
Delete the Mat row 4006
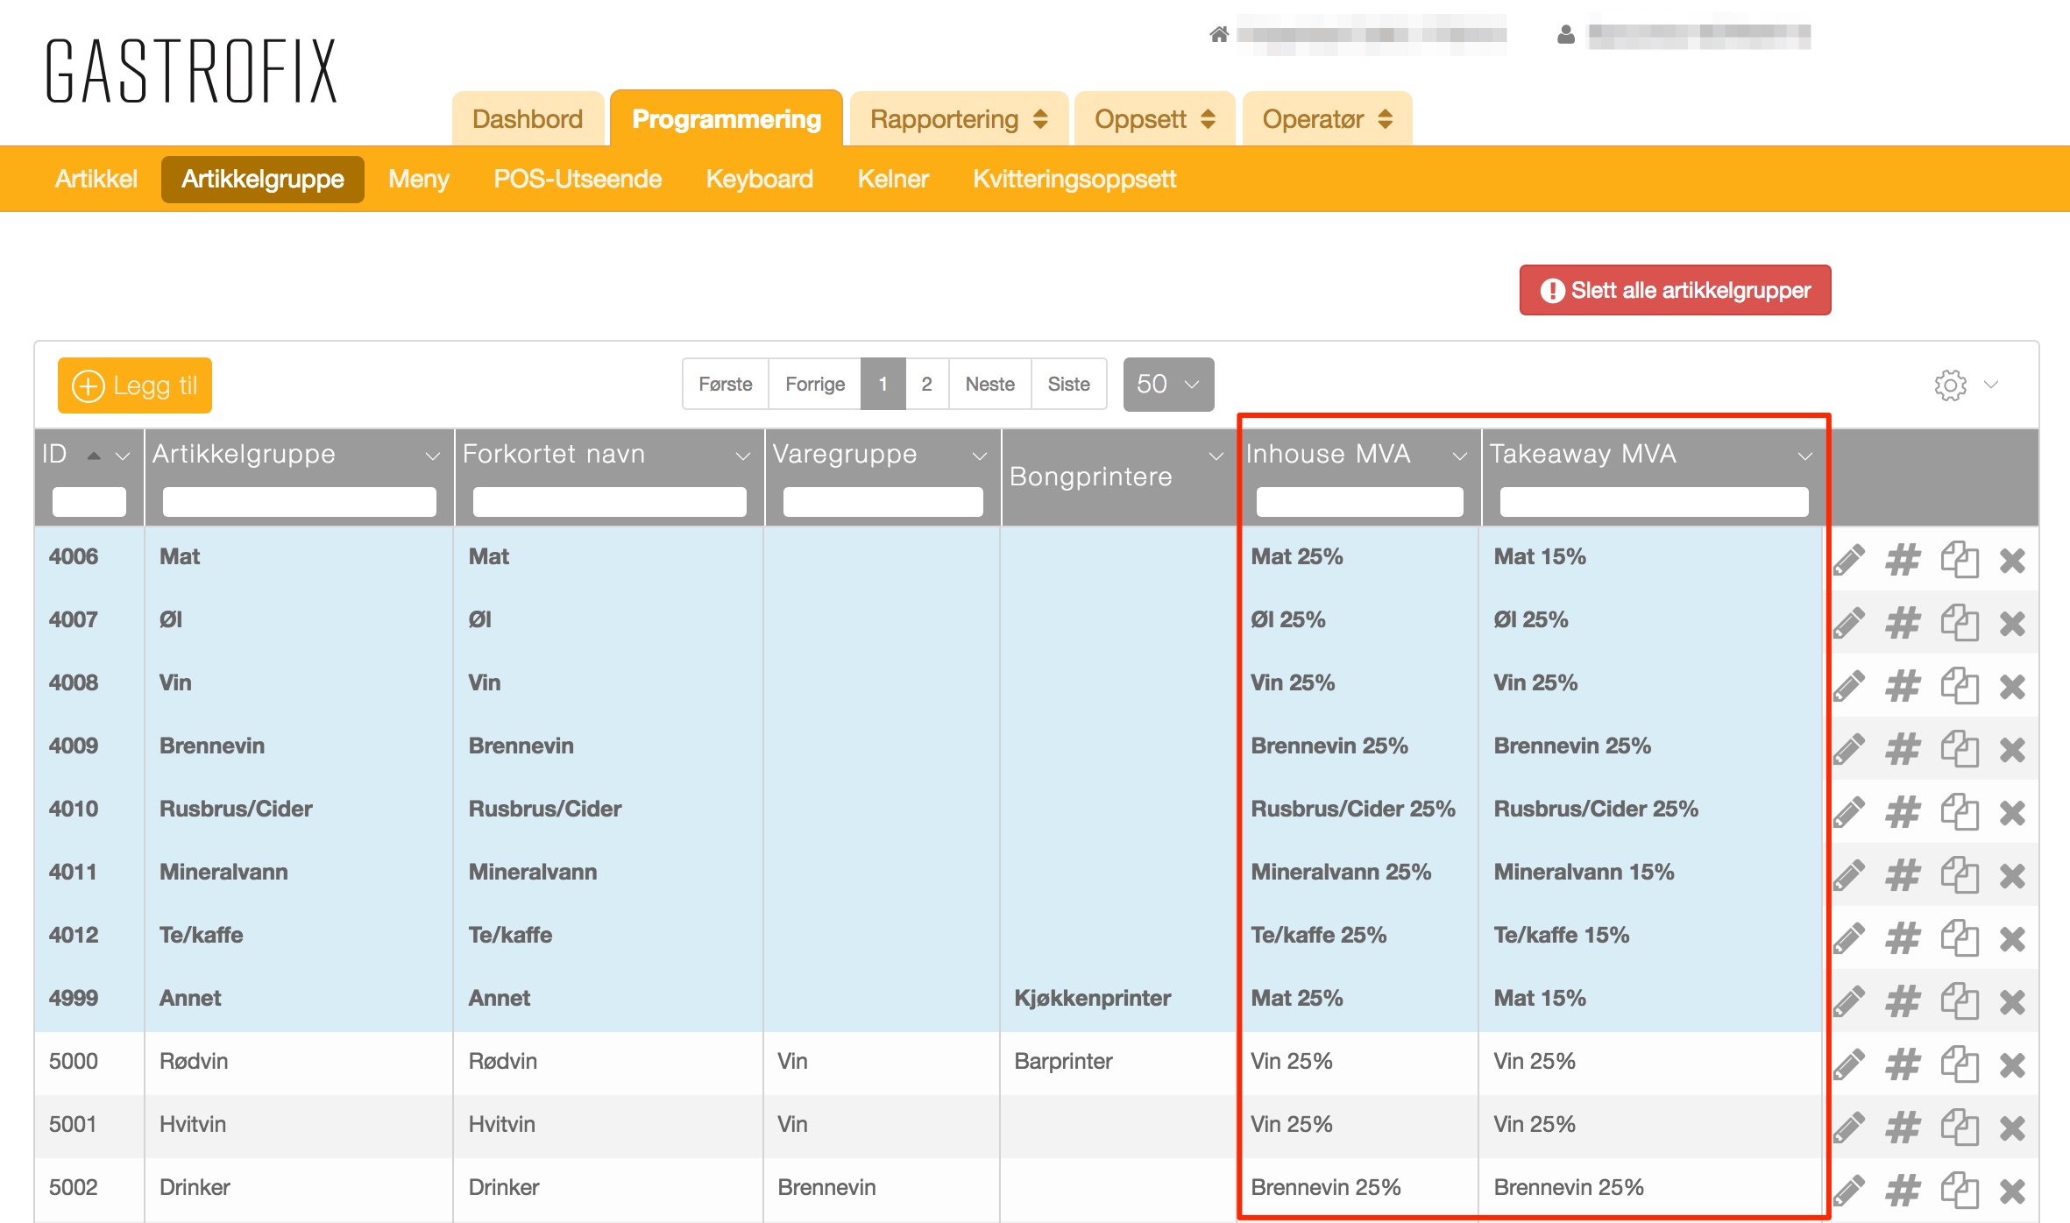click(2013, 560)
